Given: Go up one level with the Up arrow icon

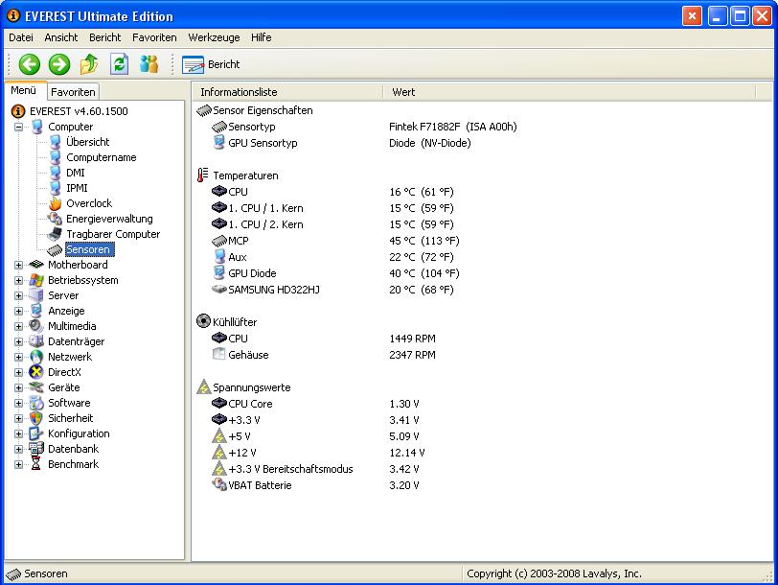Looking at the screenshot, I should (89, 64).
